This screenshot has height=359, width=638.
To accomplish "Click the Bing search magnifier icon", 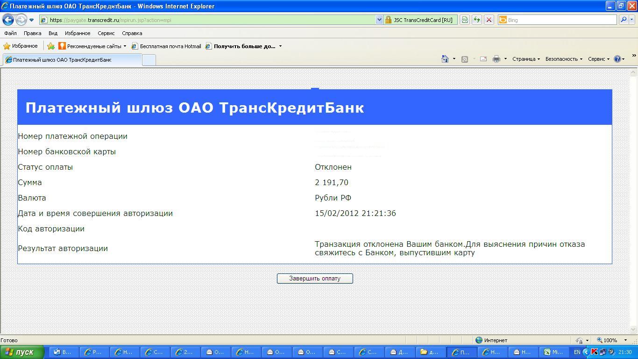I will pyautogui.click(x=623, y=20).
